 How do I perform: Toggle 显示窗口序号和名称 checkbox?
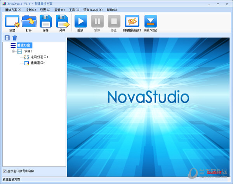pyautogui.click(x=5, y=171)
